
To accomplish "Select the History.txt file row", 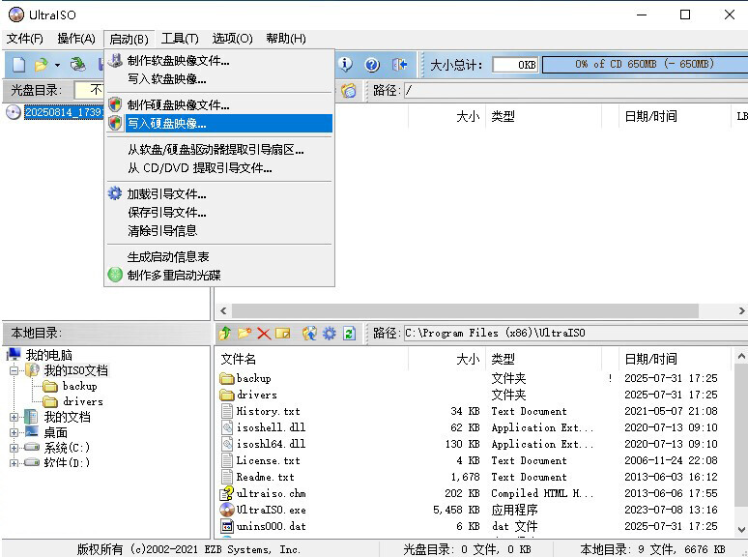I will (x=473, y=411).
